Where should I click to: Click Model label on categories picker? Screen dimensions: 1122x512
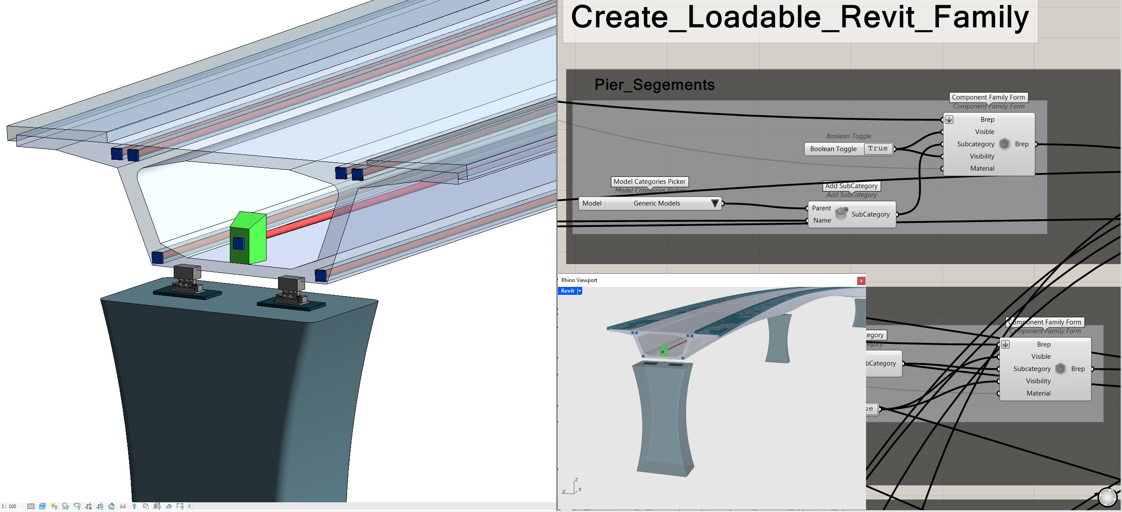point(592,203)
